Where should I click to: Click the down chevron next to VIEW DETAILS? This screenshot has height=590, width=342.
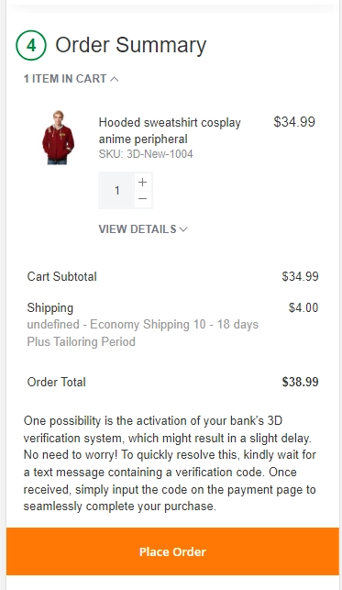click(183, 229)
